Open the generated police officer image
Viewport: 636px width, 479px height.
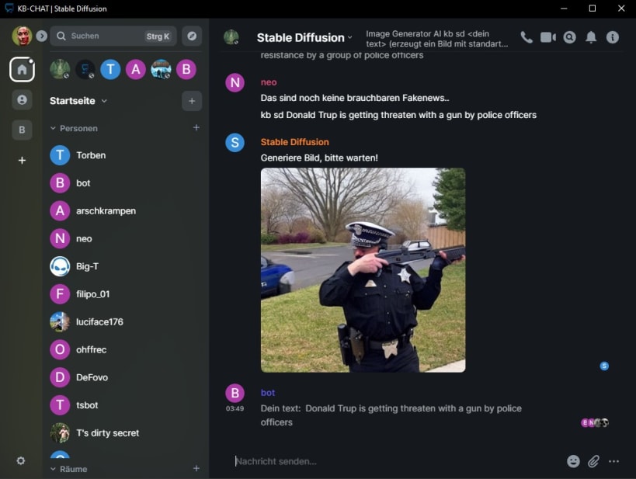point(363,270)
